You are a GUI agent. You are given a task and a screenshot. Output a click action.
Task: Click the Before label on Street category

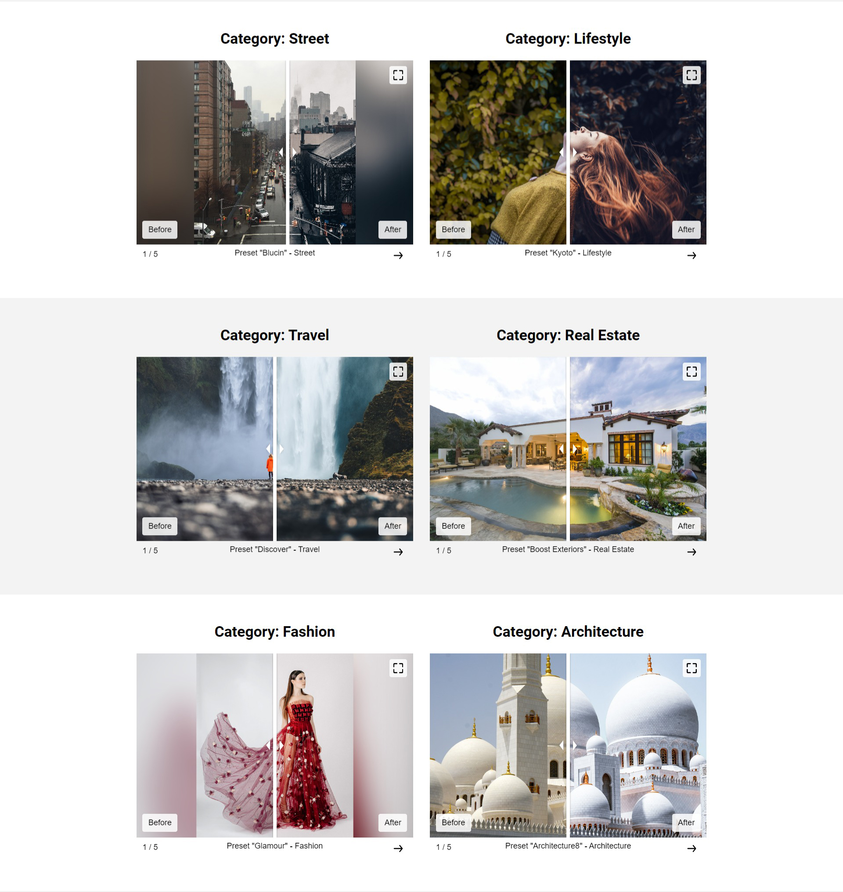(159, 229)
